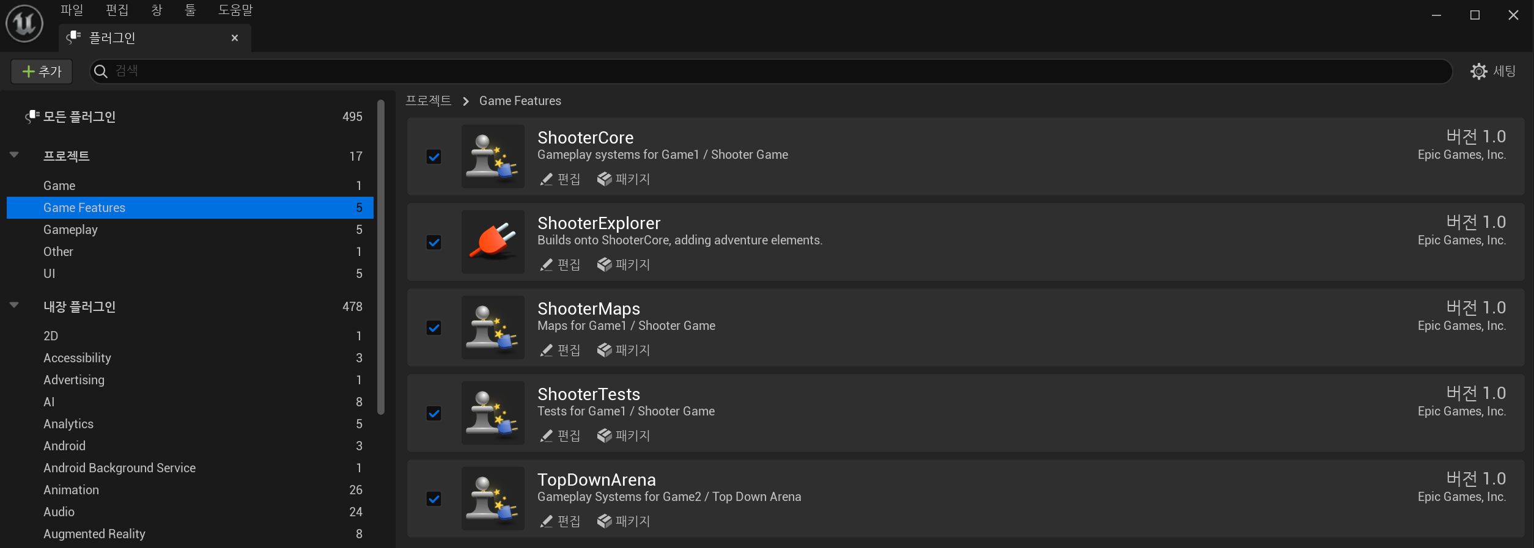Click the pencil edit icon for ShooterExplorer
The image size is (1534, 548).
coord(546,265)
